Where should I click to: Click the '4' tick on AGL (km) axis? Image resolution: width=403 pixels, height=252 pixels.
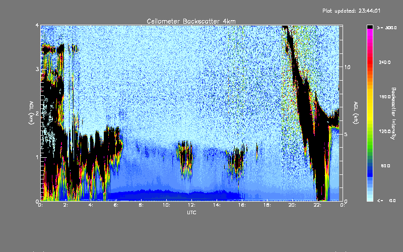point(37,25)
